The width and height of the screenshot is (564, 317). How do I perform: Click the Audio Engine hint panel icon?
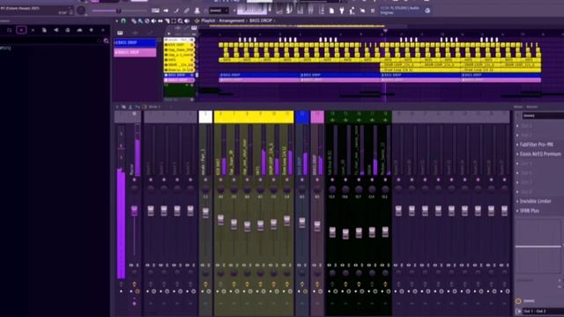(427, 11)
